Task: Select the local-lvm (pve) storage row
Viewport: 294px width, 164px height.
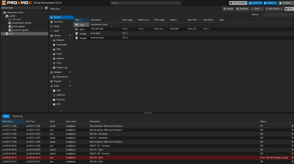Action: pyautogui.click(x=183, y=38)
